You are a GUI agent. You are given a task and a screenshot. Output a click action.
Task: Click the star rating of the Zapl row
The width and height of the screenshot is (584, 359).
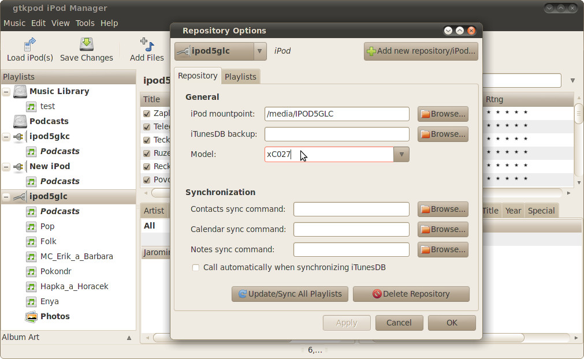coord(507,113)
